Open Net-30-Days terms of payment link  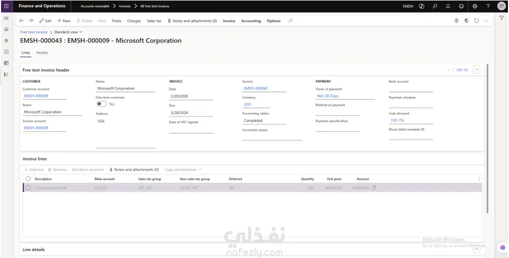(x=328, y=96)
